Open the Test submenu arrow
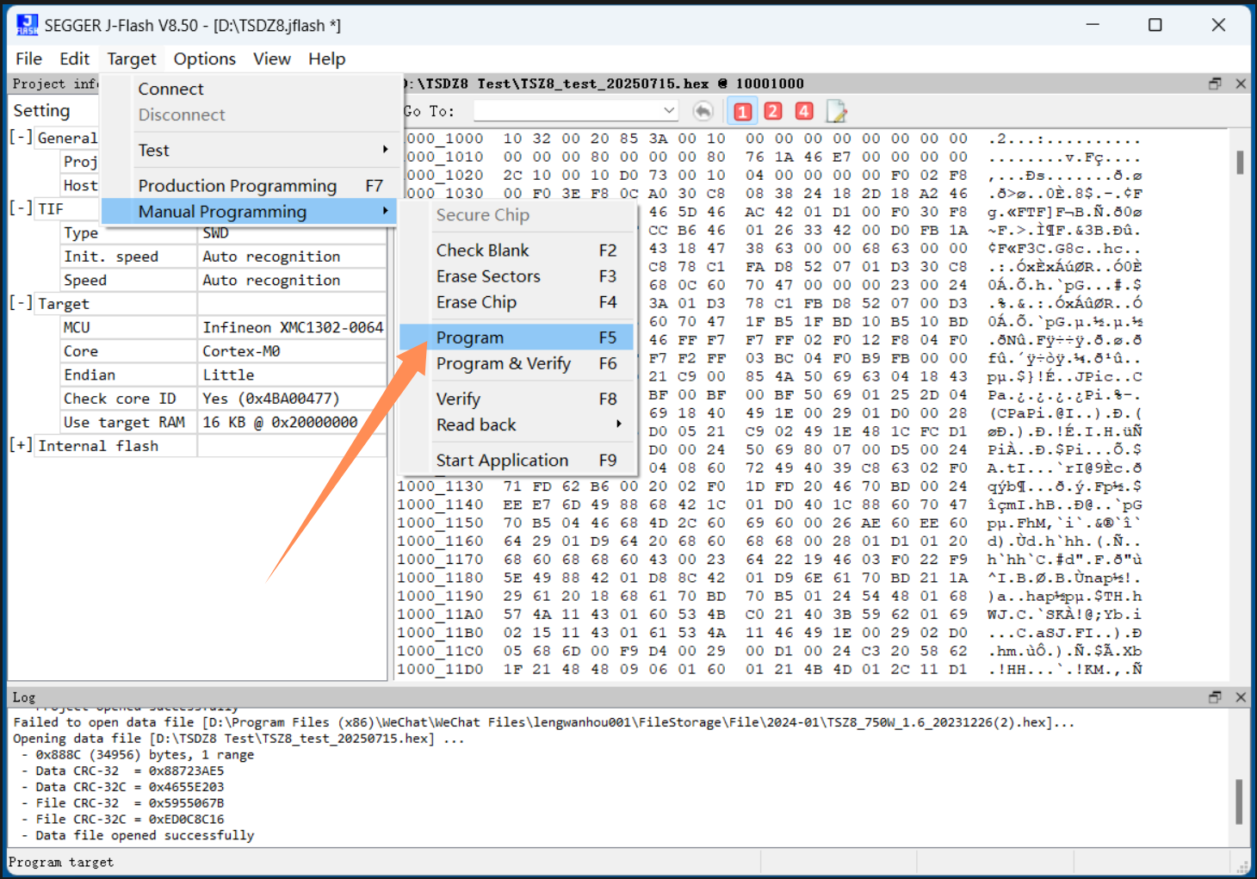Viewport: 1257px width, 879px height. [385, 150]
